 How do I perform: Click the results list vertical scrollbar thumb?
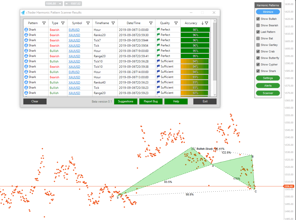215,51
